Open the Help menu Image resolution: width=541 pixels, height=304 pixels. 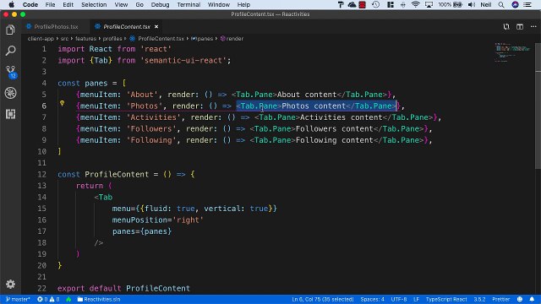coord(243,4)
